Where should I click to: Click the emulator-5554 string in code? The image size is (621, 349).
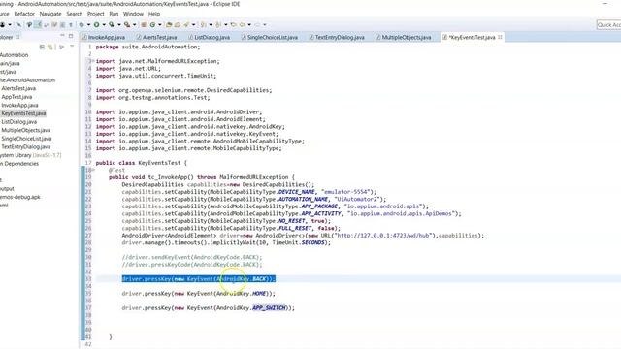click(345, 192)
